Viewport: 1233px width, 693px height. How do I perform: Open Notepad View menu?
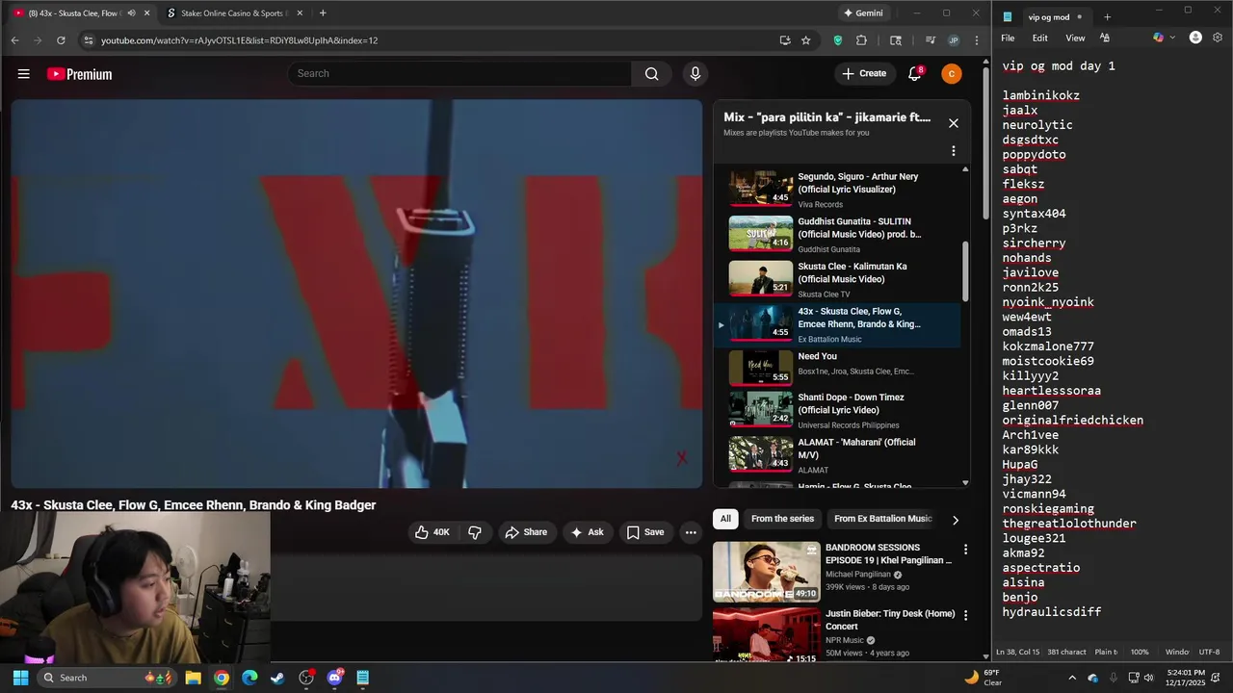(x=1075, y=38)
